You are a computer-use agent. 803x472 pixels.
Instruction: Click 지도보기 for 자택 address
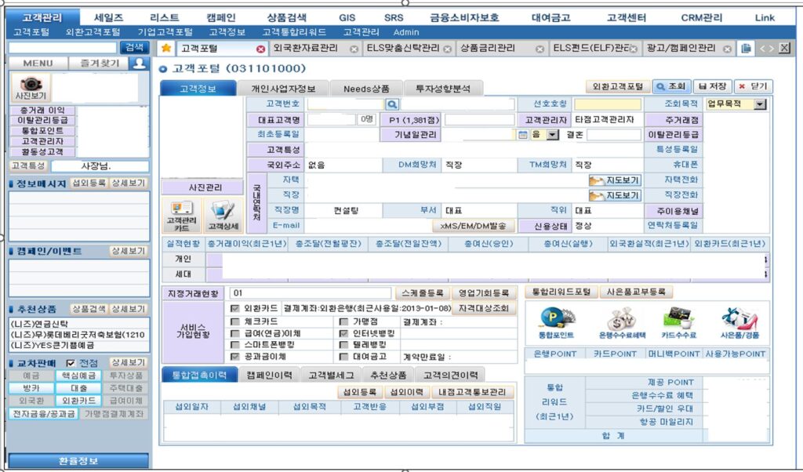(x=615, y=180)
